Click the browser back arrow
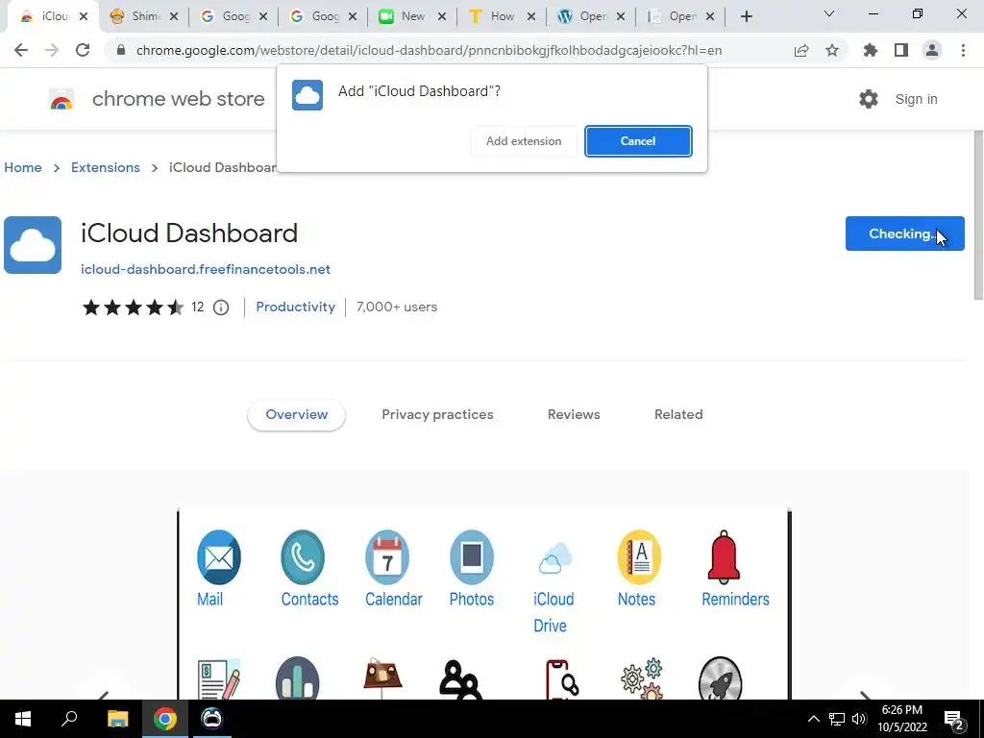 pos(21,50)
